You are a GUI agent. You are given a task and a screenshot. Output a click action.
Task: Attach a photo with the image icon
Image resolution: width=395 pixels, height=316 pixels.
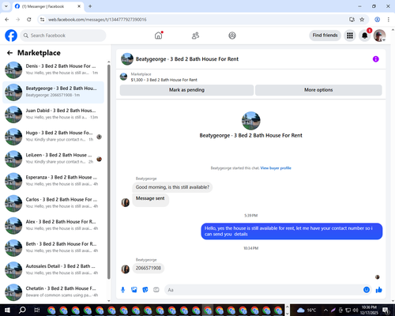[x=134, y=290]
